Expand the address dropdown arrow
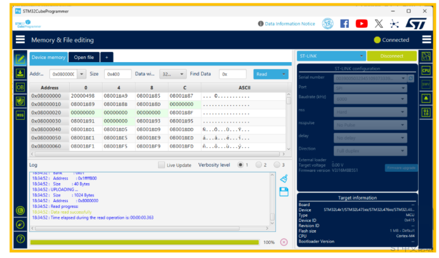 click(x=81, y=74)
